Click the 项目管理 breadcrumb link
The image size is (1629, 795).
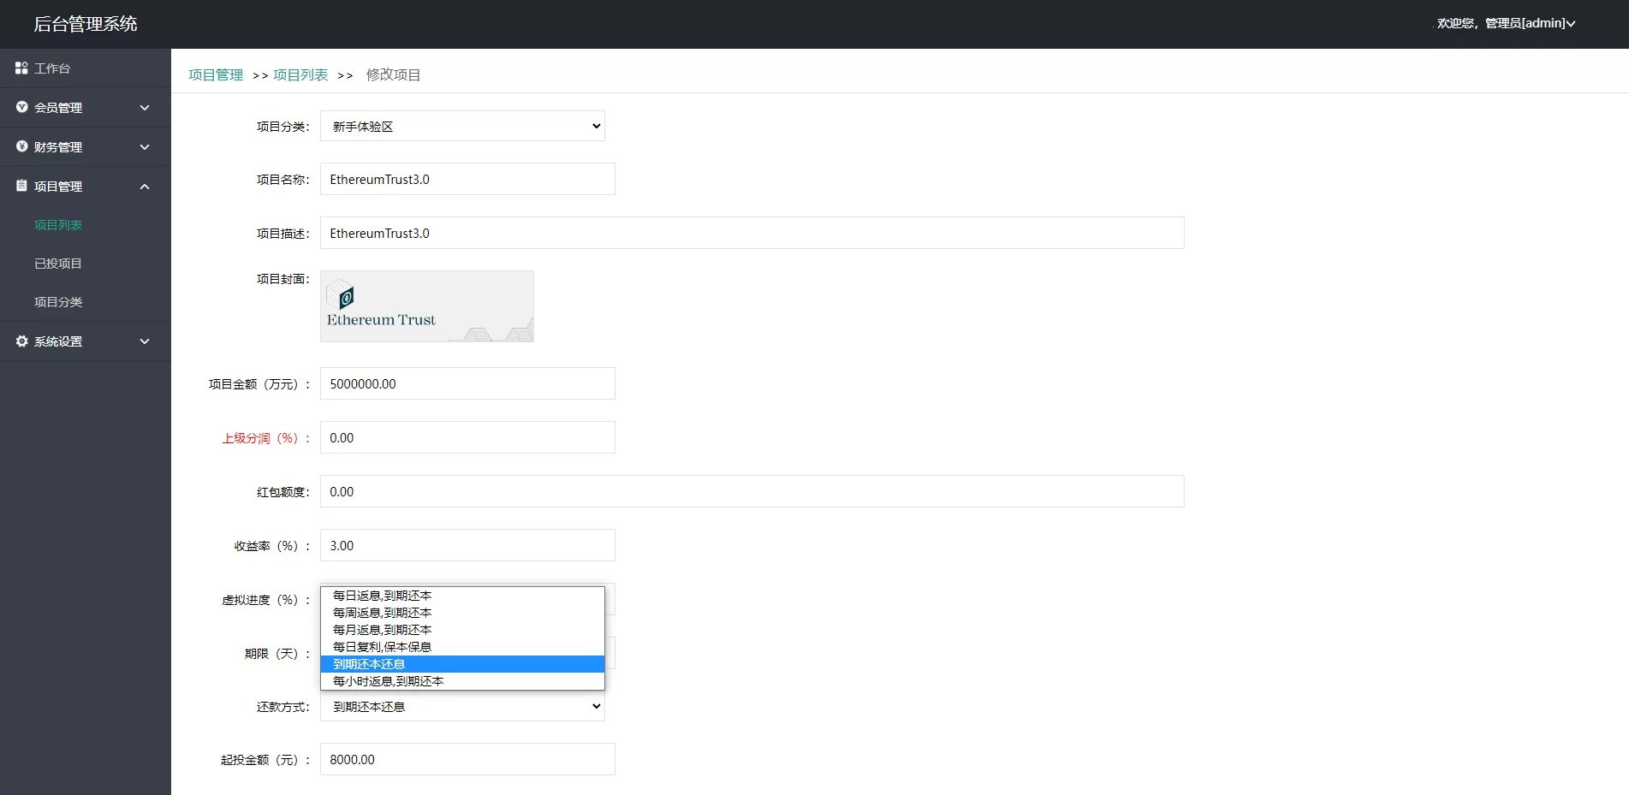216,75
